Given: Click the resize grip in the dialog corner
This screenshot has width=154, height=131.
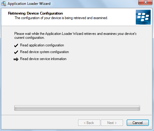Looking at the screenshot, I should [150, 128].
